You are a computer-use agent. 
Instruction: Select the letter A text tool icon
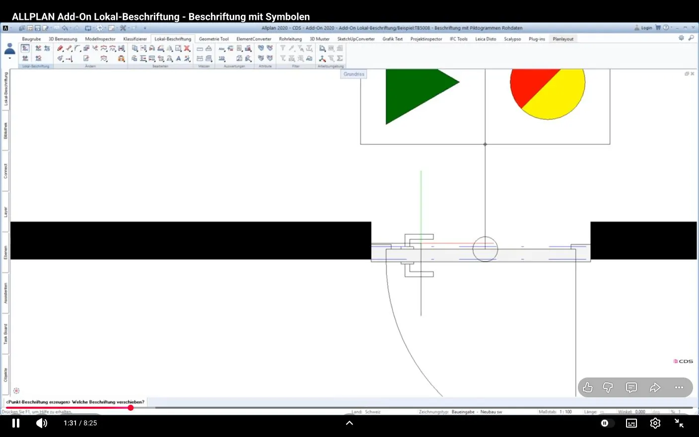[x=179, y=59]
